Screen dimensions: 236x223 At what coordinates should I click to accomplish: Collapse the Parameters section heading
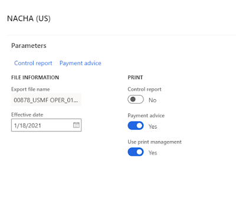29,45
